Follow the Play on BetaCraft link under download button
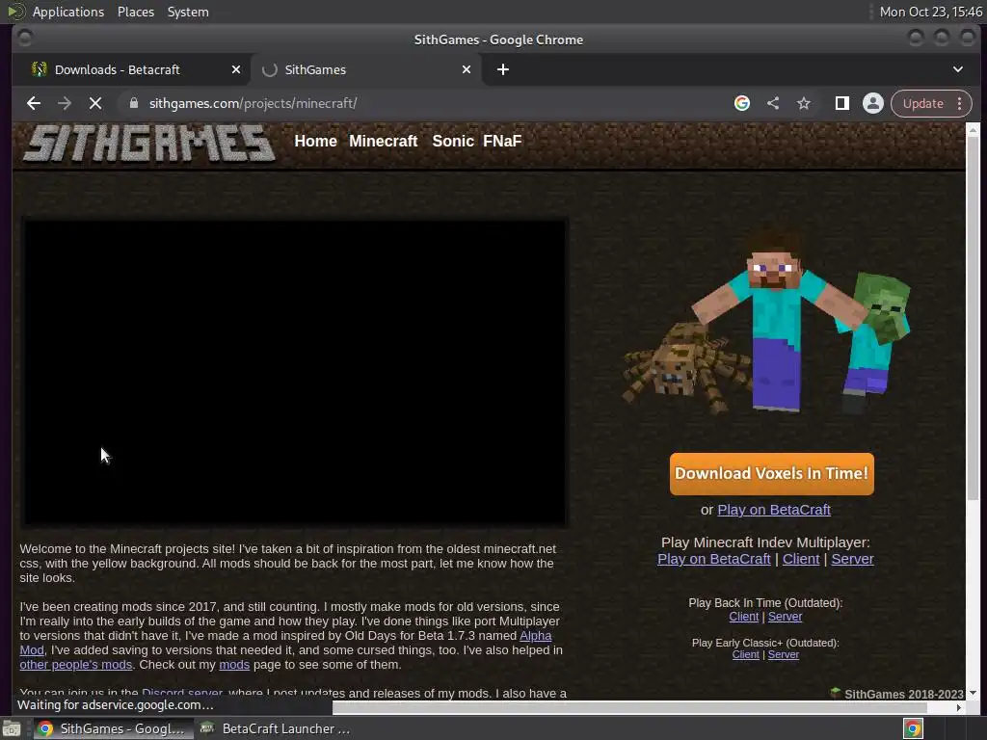This screenshot has width=987, height=740. pos(774,510)
